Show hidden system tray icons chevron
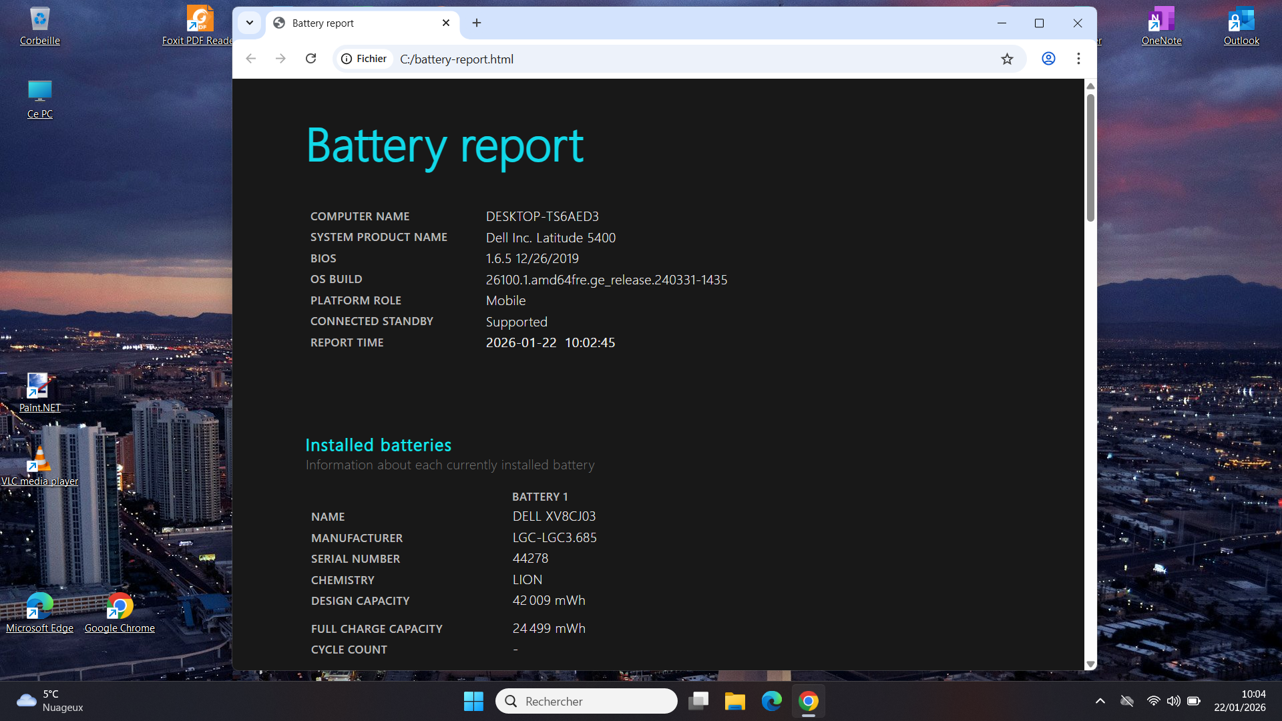 tap(1100, 701)
